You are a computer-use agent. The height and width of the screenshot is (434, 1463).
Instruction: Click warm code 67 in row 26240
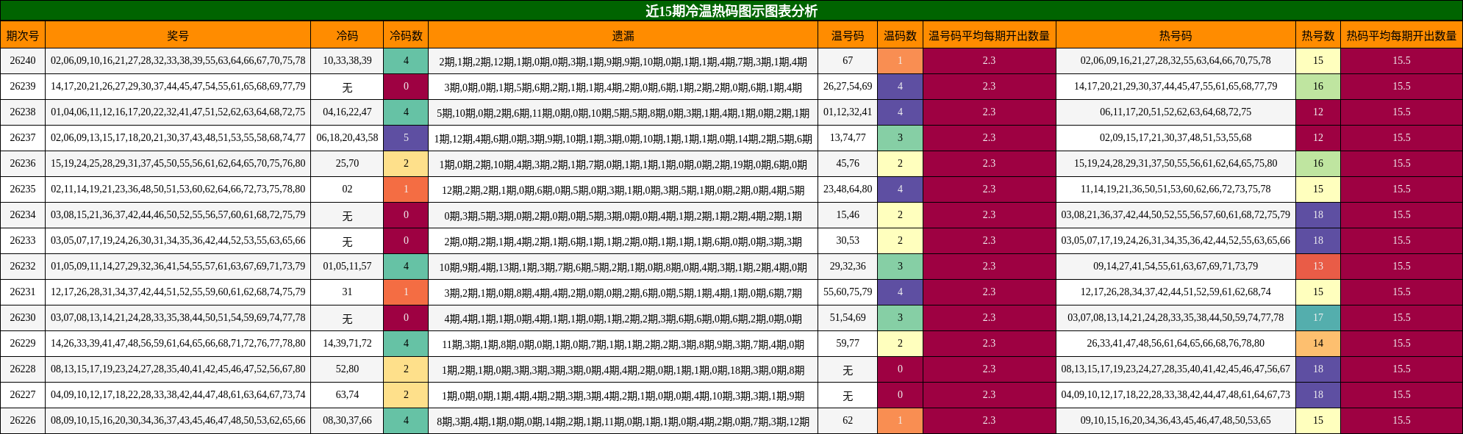[848, 61]
